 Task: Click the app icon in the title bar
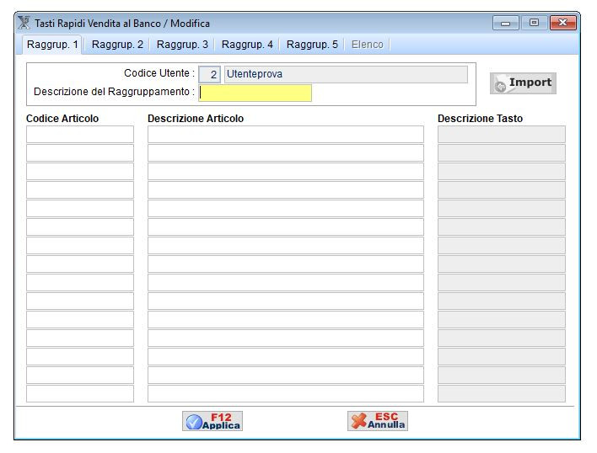[x=24, y=24]
